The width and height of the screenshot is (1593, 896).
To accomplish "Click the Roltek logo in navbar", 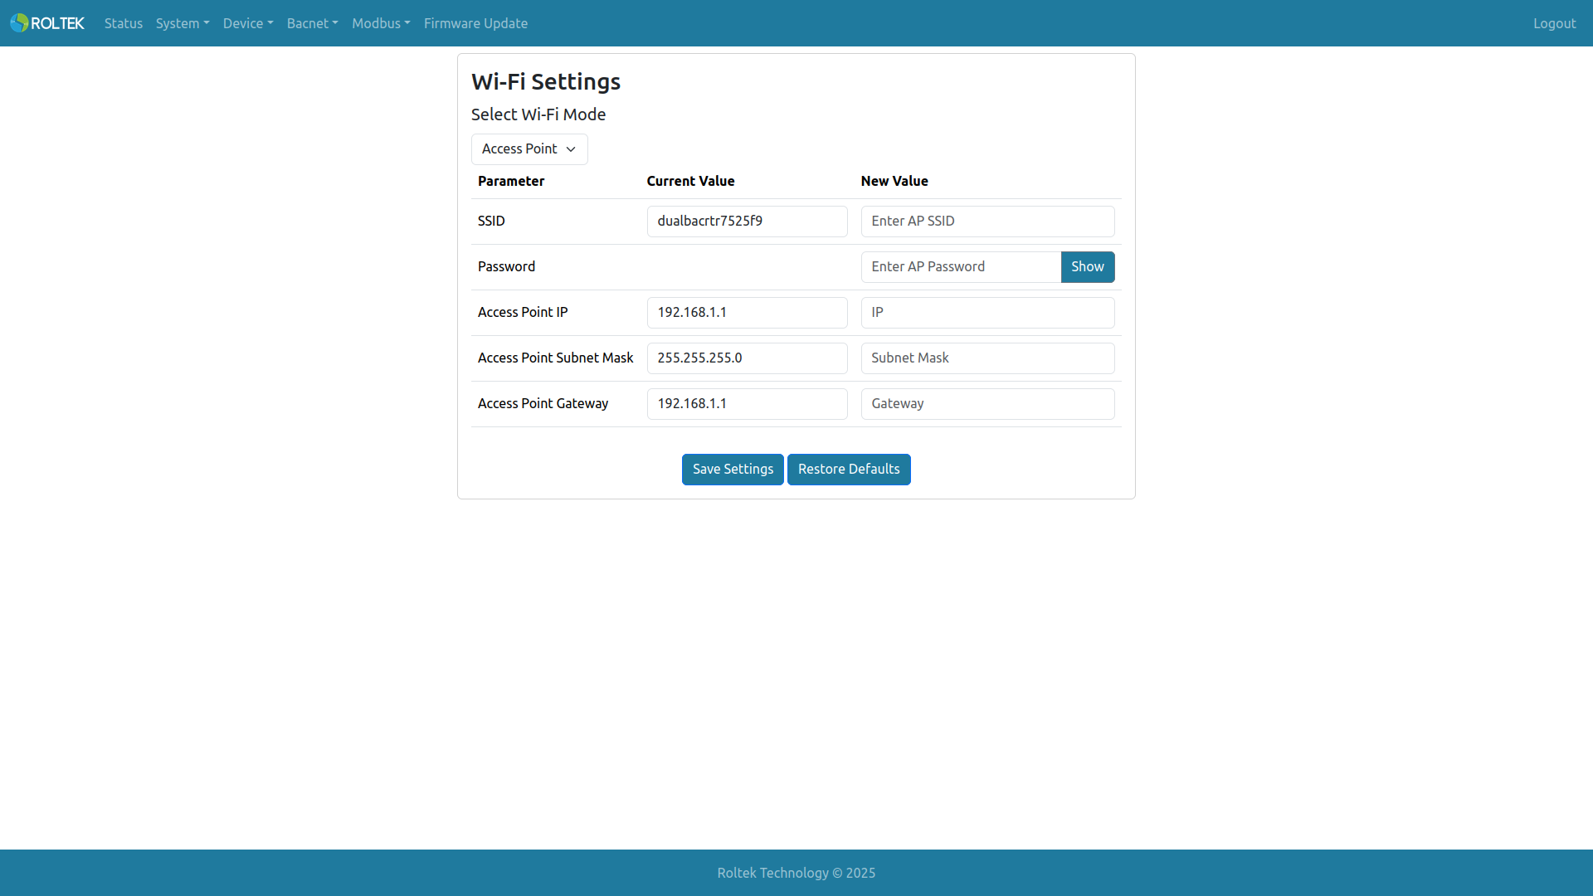I will click(47, 23).
